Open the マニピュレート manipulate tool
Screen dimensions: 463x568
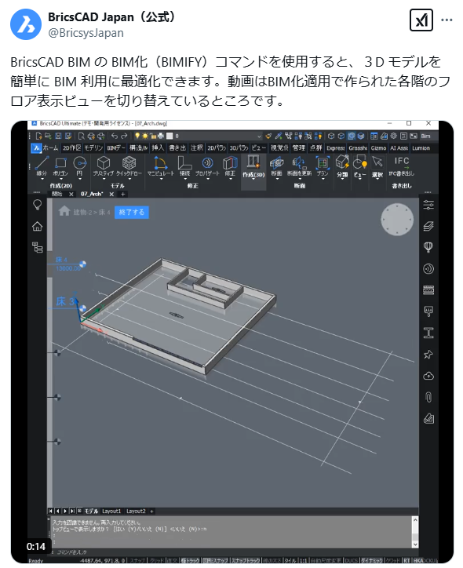(161, 166)
